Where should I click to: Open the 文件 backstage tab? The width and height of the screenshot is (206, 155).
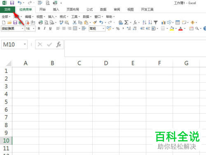tap(7, 10)
